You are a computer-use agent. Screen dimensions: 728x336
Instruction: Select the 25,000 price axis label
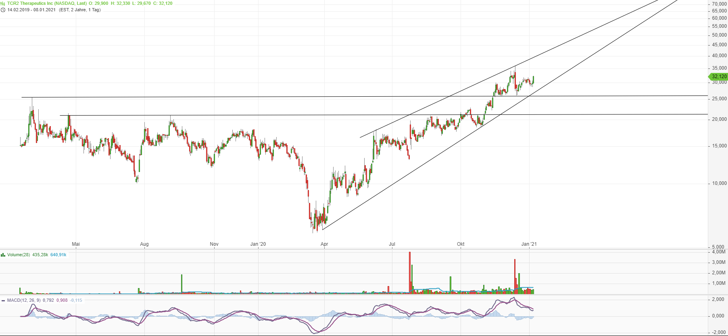point(719,99)
